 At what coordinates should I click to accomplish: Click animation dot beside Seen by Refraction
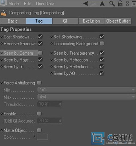tap(52, 60)
